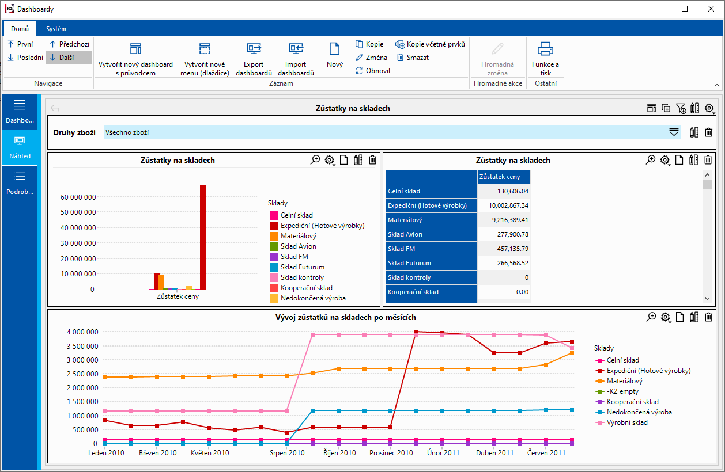The width and height of the screenshot is (725, 472).
Task: Open Náhled view in left sidebar
Action: tap(20, 147)
